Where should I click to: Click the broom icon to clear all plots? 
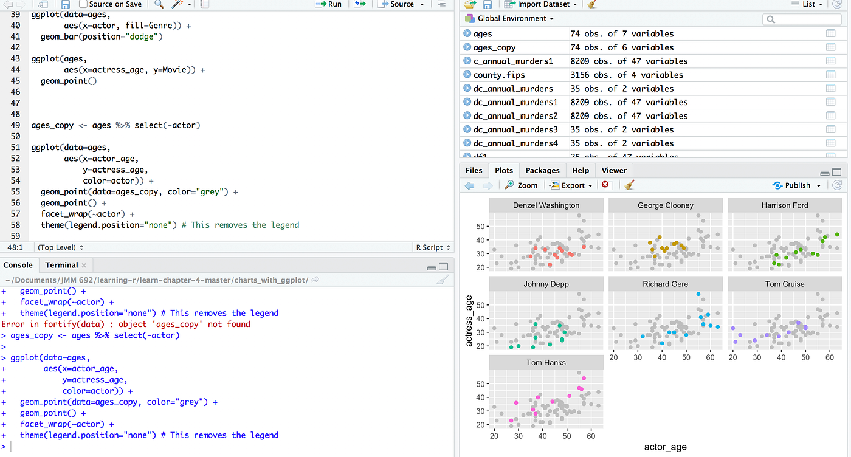coord(629,185)
